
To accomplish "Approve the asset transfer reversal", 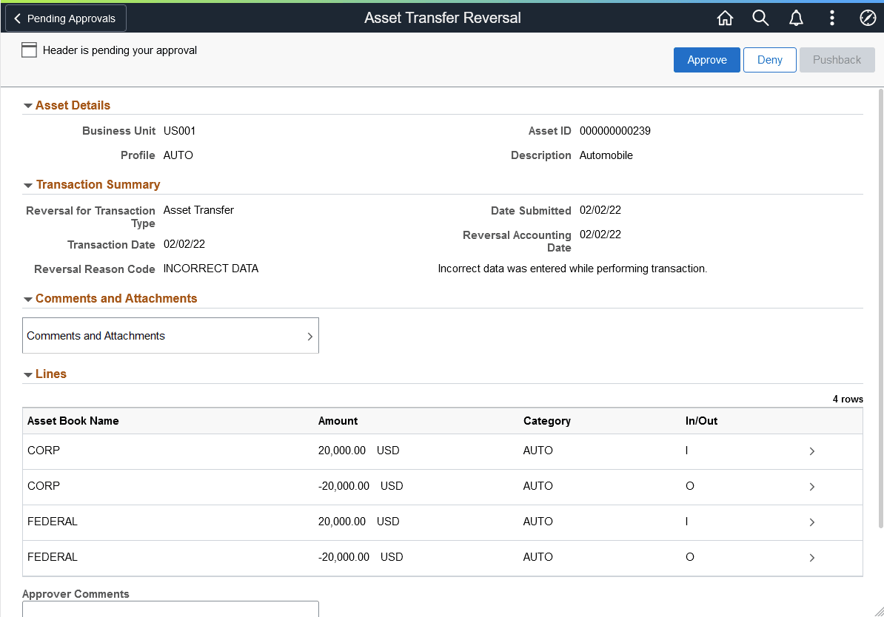I will 706,60.
